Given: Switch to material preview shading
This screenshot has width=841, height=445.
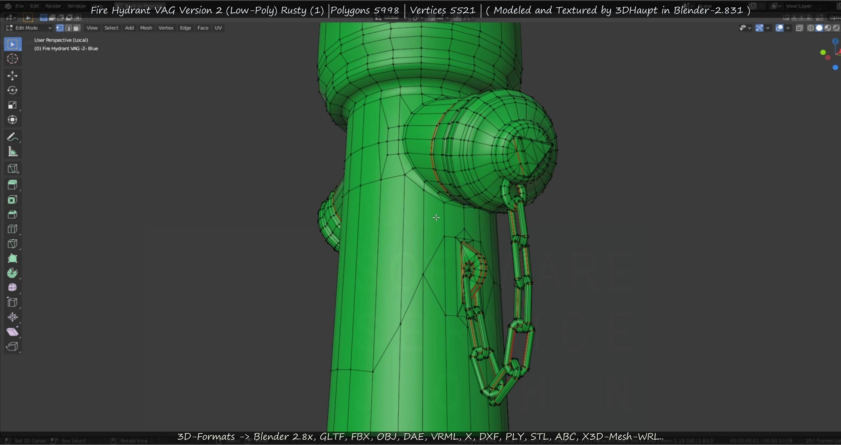Looking at the screenshot, I should 828,28.
